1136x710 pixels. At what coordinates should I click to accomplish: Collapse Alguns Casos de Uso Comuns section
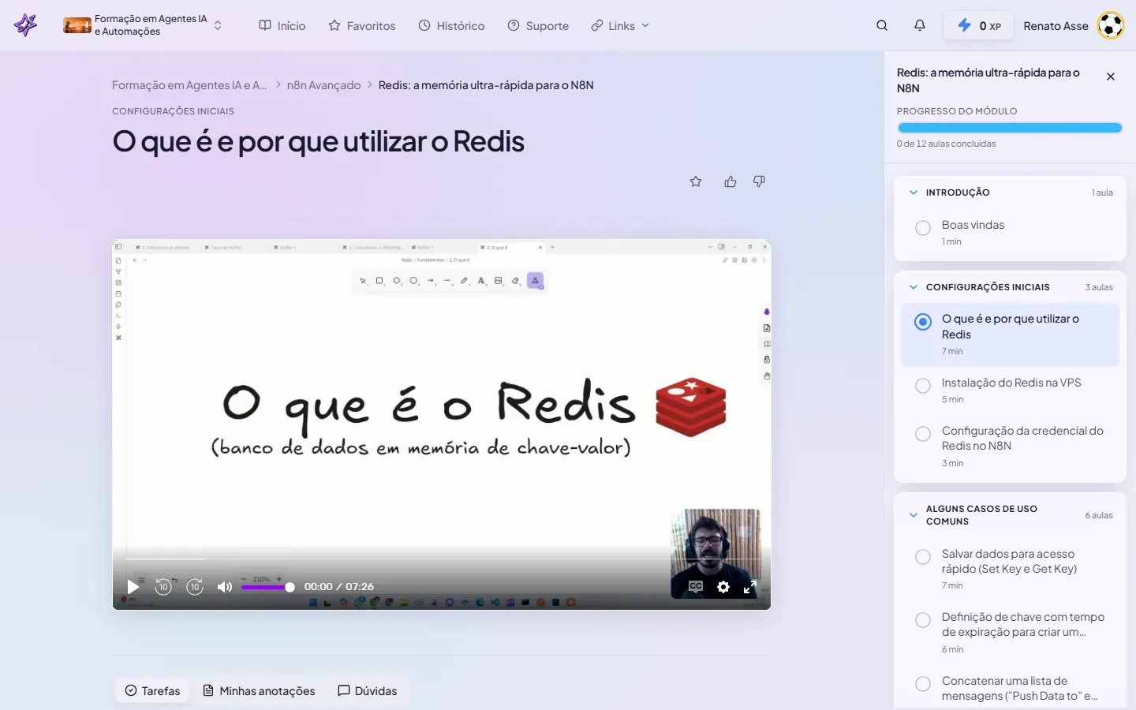[914, 515]
